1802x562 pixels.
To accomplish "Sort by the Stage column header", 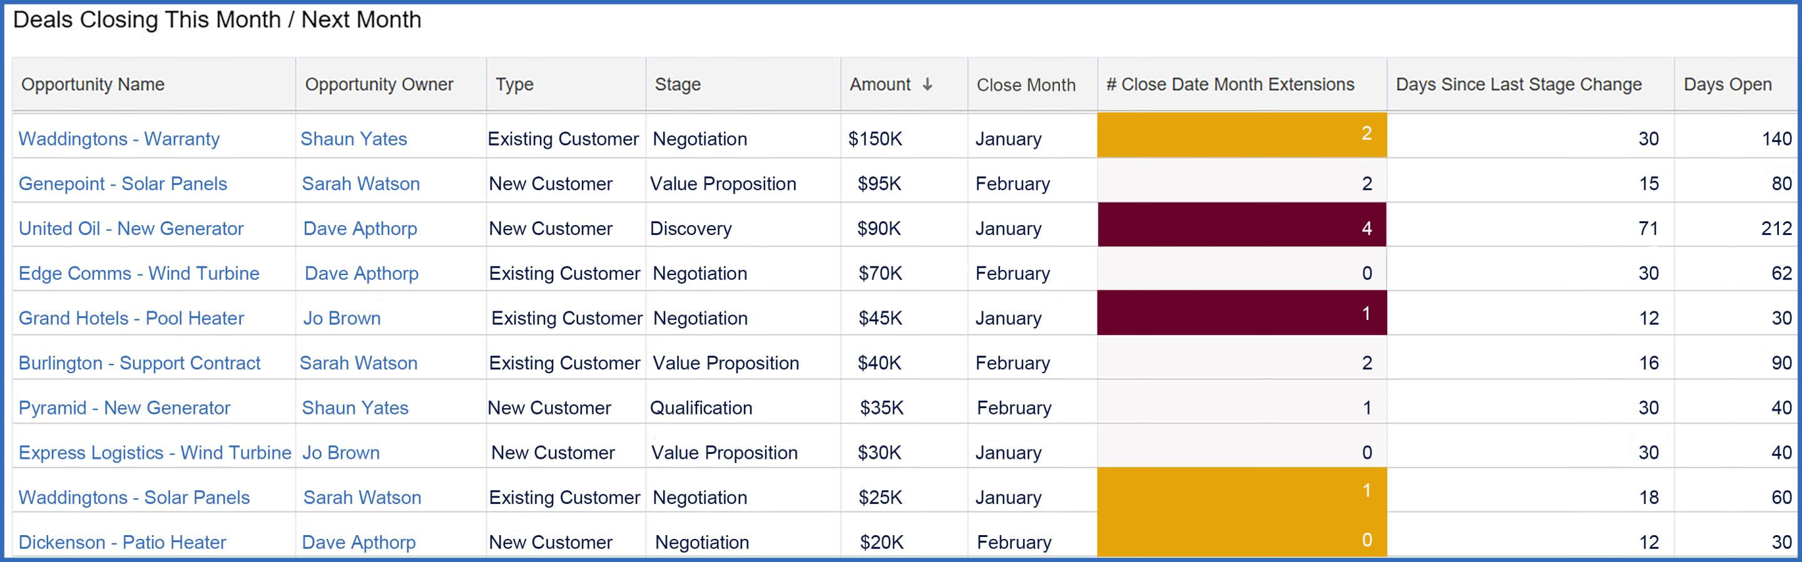I will tap(677, 84).
